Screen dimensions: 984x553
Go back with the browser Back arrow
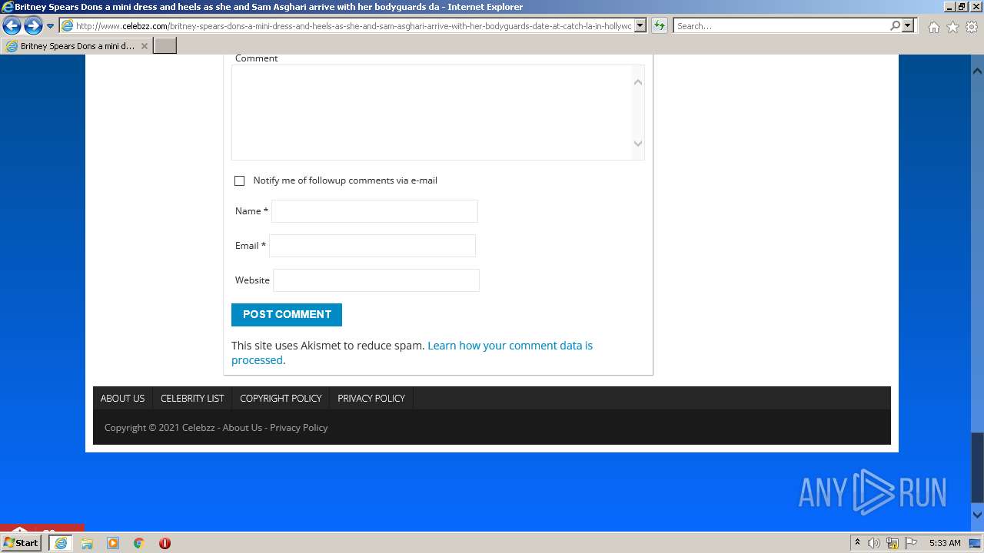pyautogui.click(x=12, y=26)
